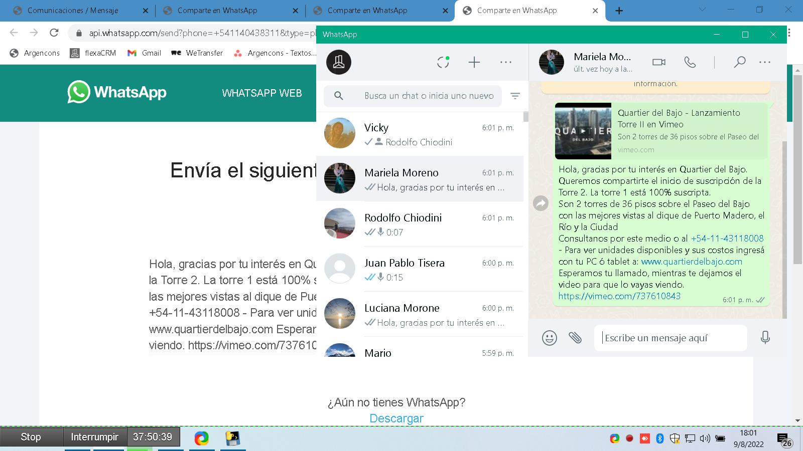Open the network tray icon
This screenshot has height=451, width=803.
click(690, 438)
